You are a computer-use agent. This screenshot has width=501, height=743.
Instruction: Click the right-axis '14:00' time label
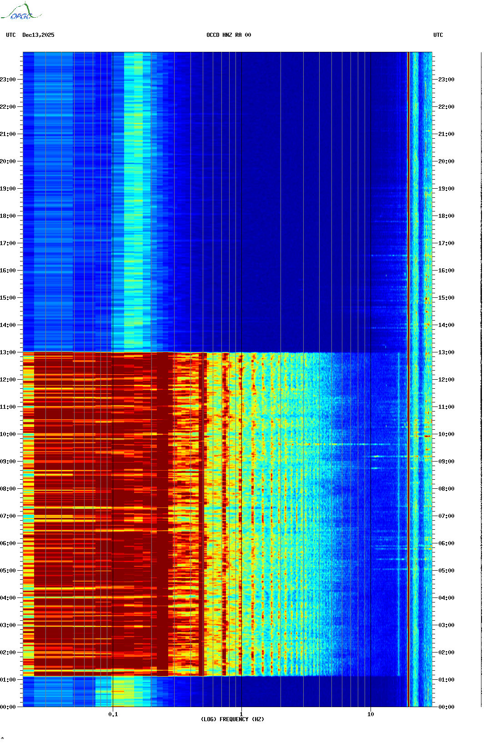point(446,325)
